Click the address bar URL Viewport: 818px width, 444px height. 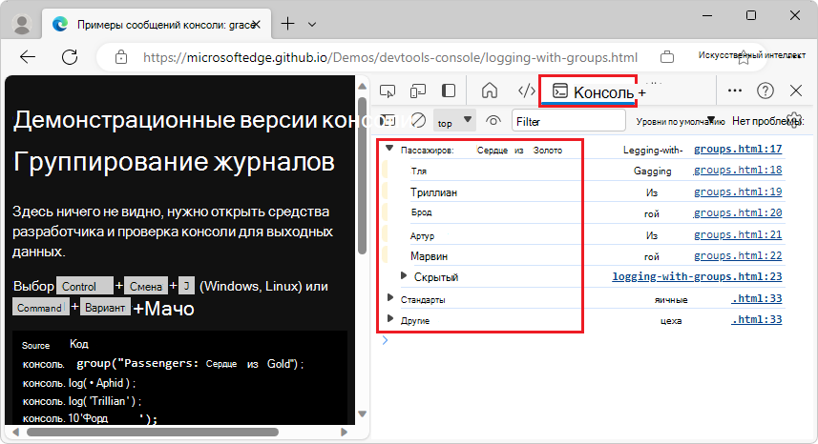coord(390,57)
